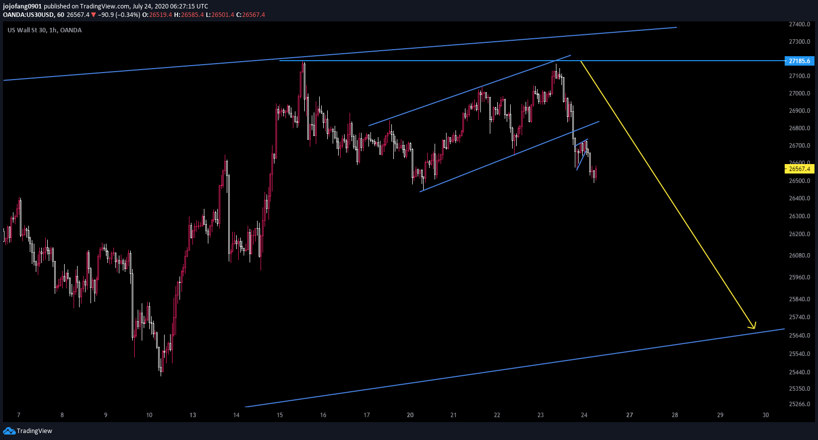Image resolution: width=818 pixels, height=440 pixels.
Task: Click the low value L:26501.4
Action: tap(220, 15)
